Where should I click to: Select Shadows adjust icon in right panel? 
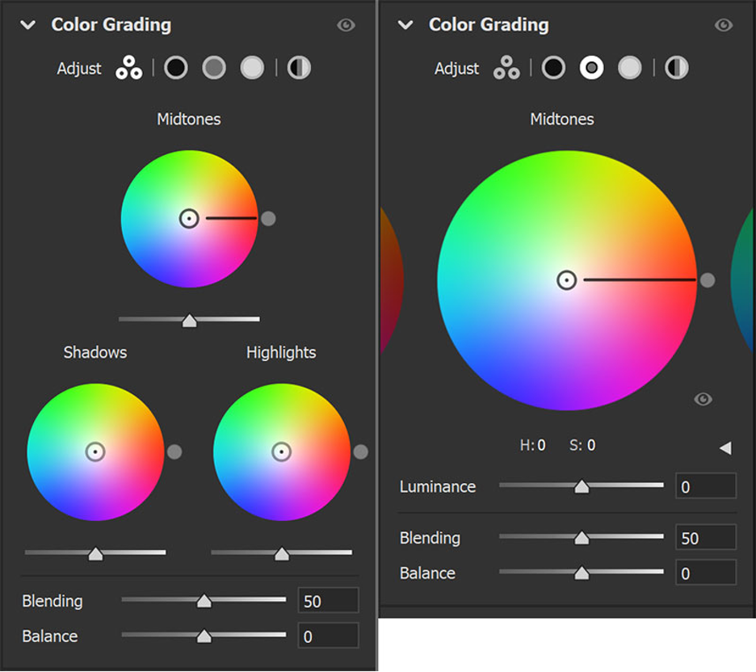(x=553, y=68)
